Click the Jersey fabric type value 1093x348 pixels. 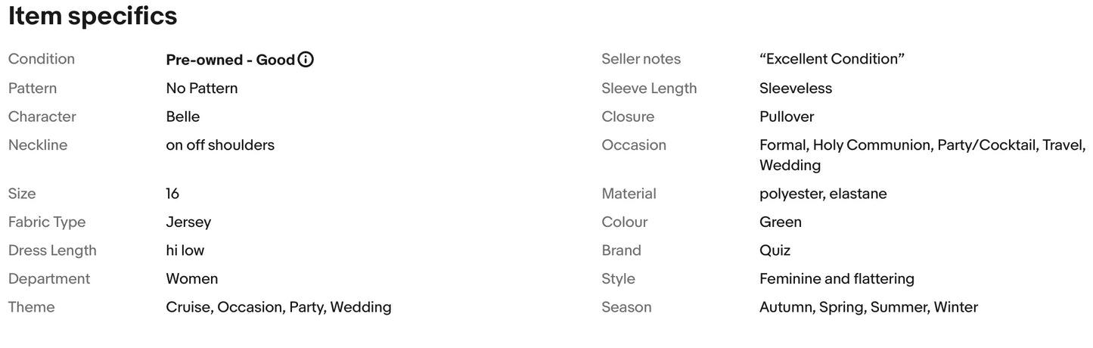tap(188, 222)
